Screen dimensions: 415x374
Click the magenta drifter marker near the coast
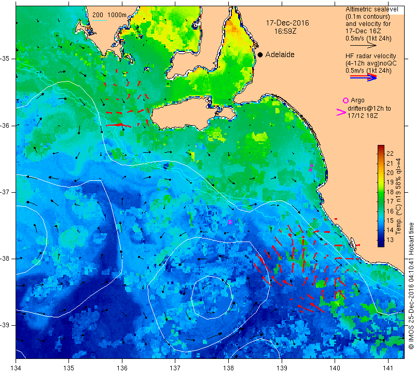click(x=311, y=167)
